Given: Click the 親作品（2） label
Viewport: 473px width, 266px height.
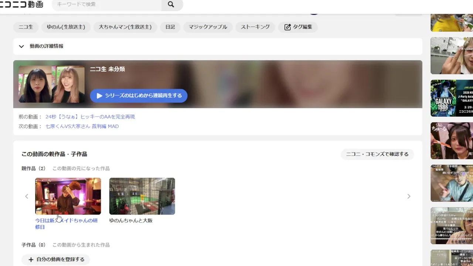Looking at the screenshot, I should (x=34, y=168).
